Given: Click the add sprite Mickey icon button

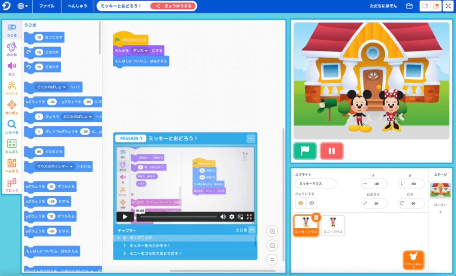Looking at the screenshot, I should 413,260.
